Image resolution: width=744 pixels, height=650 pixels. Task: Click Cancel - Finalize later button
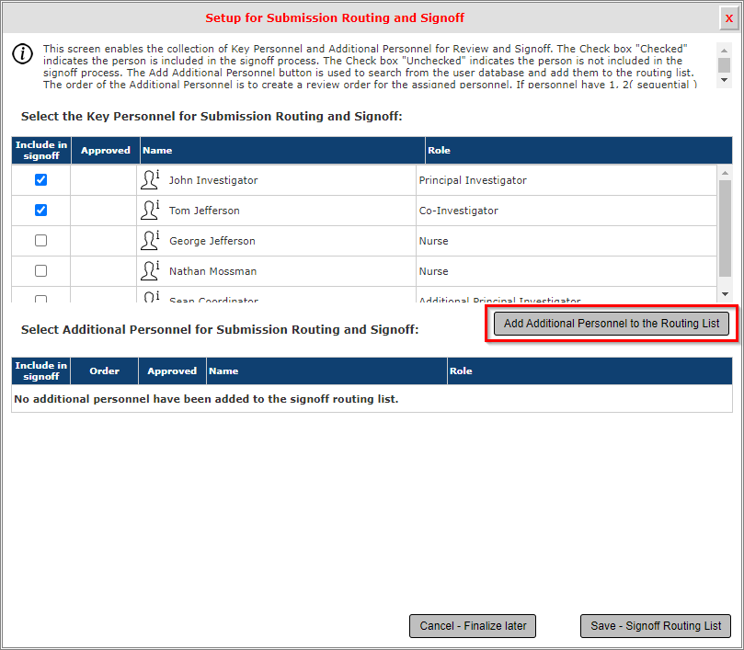click(x=473, y=626)
